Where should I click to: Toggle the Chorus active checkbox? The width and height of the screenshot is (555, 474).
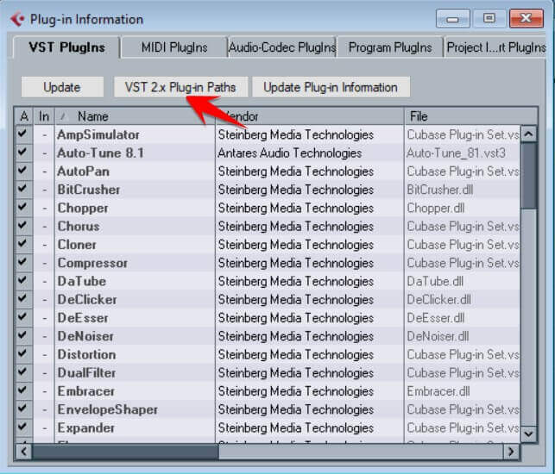point(22,226)
